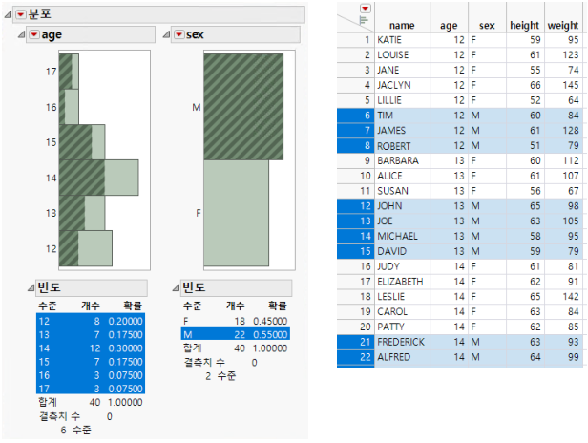Select level 13 row in age frequency table
Viewport: 588px width, 443px height.
tap(91, 334)
